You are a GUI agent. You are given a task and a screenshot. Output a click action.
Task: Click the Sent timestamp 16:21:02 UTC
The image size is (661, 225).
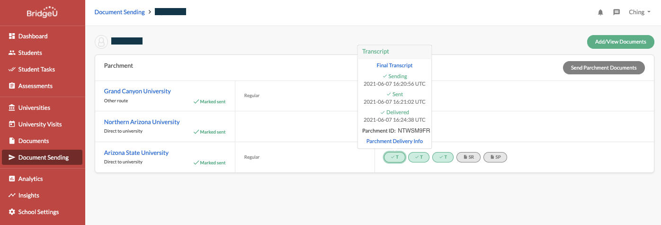(394, 102)
